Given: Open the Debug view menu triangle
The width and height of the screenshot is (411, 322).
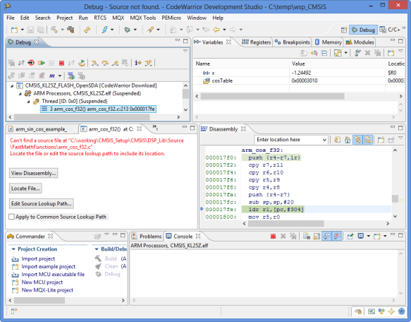Looking at the screenshot, I should (x=185, y=51).
